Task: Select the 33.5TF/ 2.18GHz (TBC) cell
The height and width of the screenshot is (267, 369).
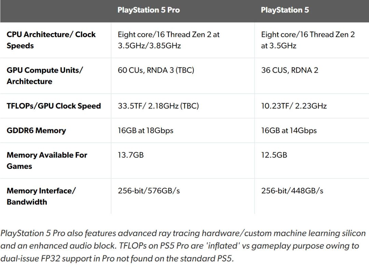Action: 158,106
